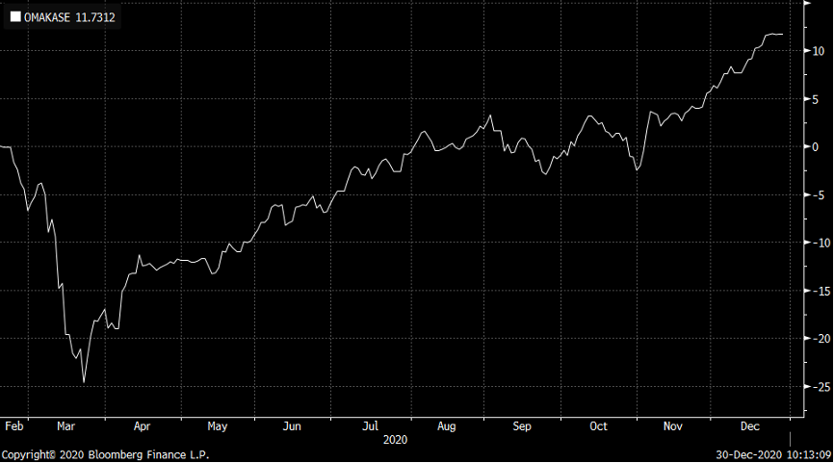Select the 0 tick on the y-axis
This screenshot has height=463, width=834.
[811, 147]
